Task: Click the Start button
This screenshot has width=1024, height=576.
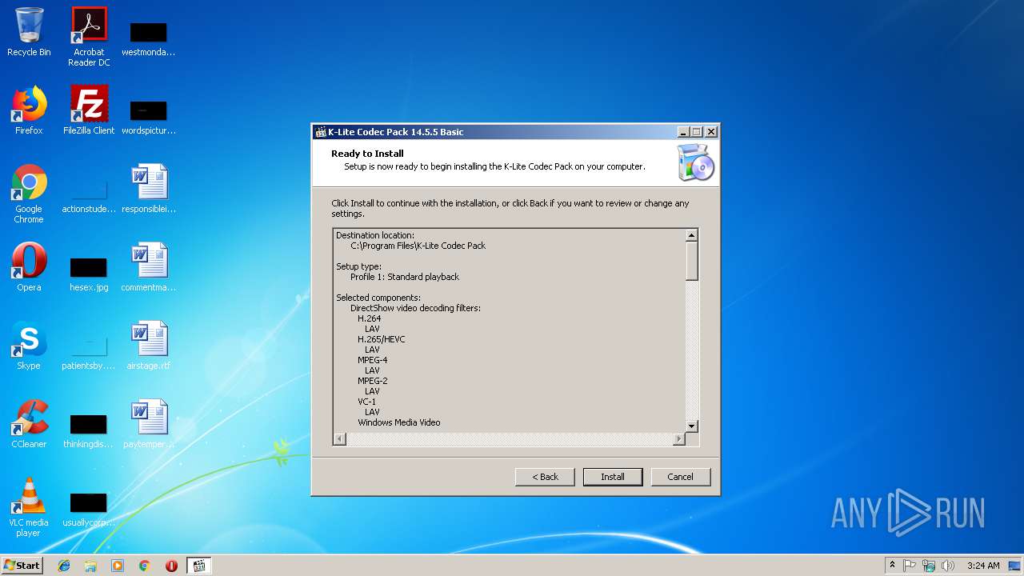Action: (x=22, y=566)
